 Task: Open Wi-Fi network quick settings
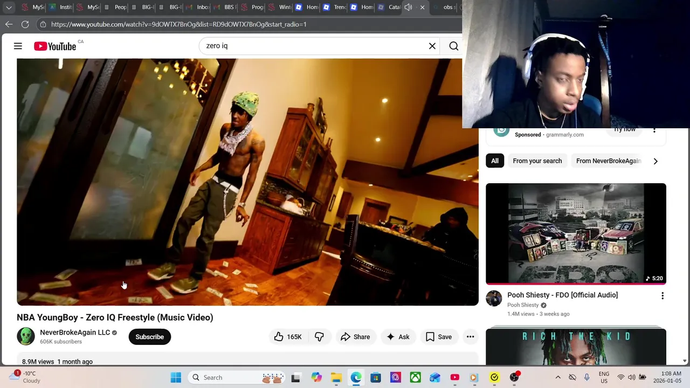[x=621, y=378]
